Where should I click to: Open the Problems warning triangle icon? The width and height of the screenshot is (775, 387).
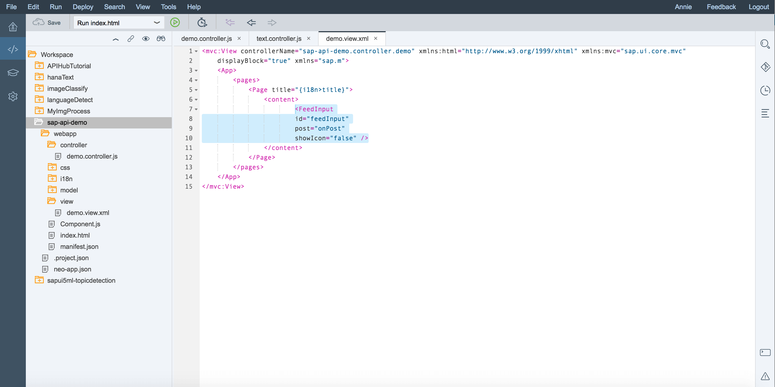[x=765, y=376]
